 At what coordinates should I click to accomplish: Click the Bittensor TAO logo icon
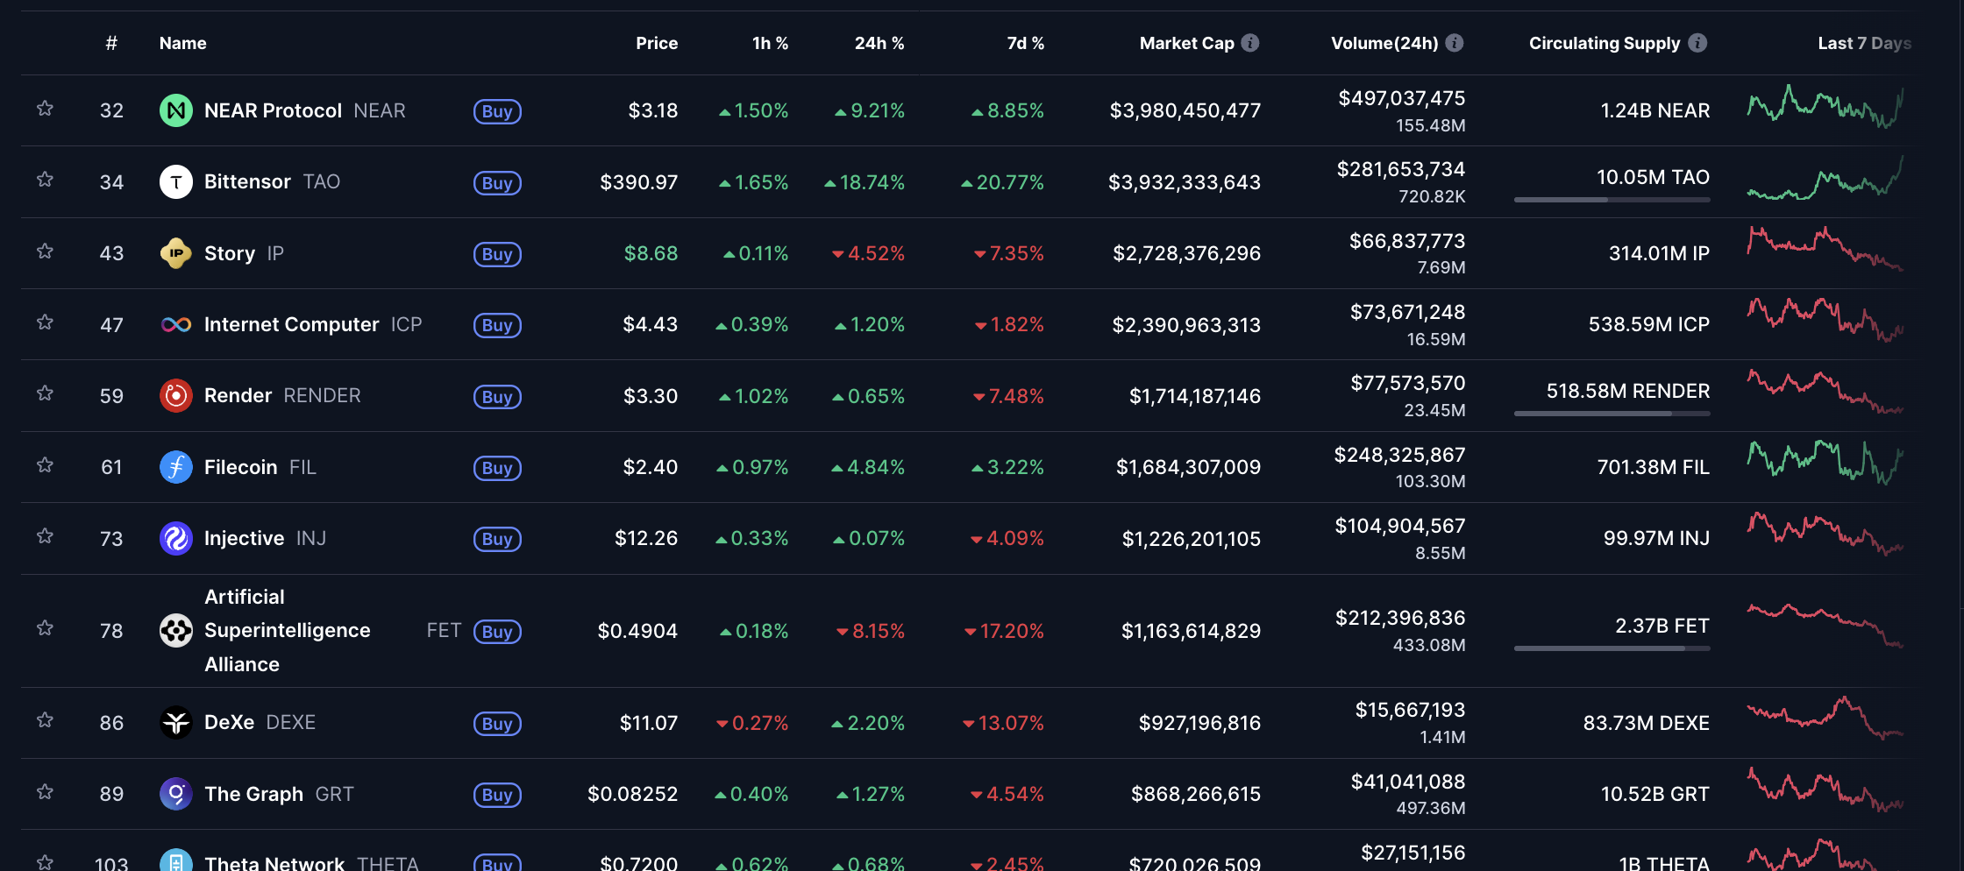[176, 182]
